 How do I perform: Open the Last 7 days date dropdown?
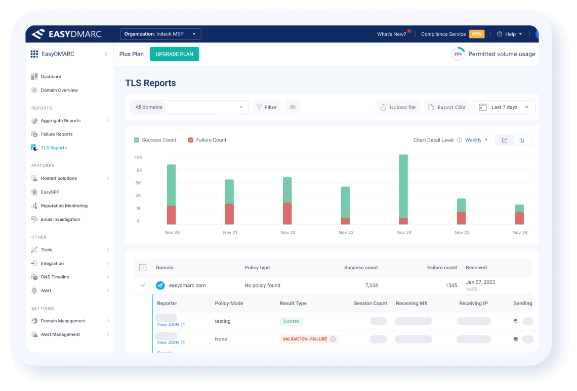pos(504,107)
